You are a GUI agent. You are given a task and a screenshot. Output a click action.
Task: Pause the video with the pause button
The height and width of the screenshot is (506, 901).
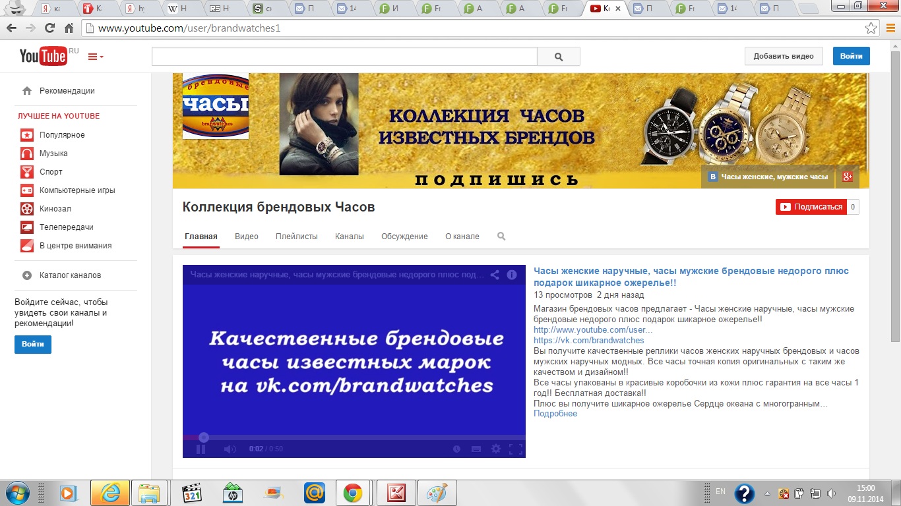point(201,449)
